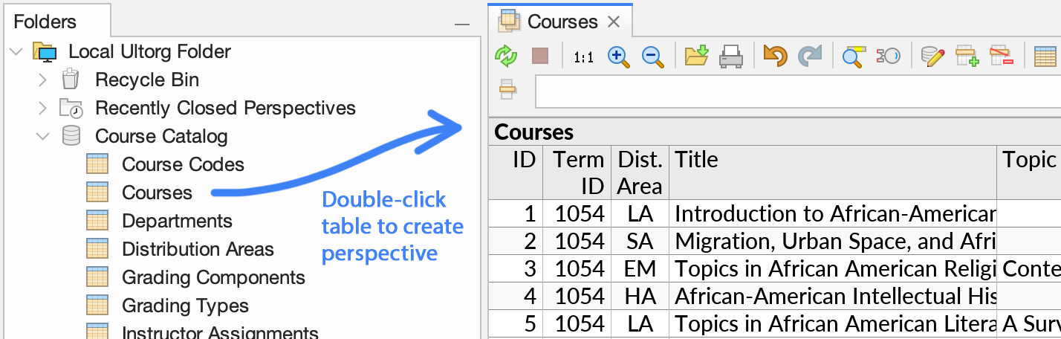Minimize the Folders panel
Viewport: 1061px width, 339px height.
coord(462,25)
